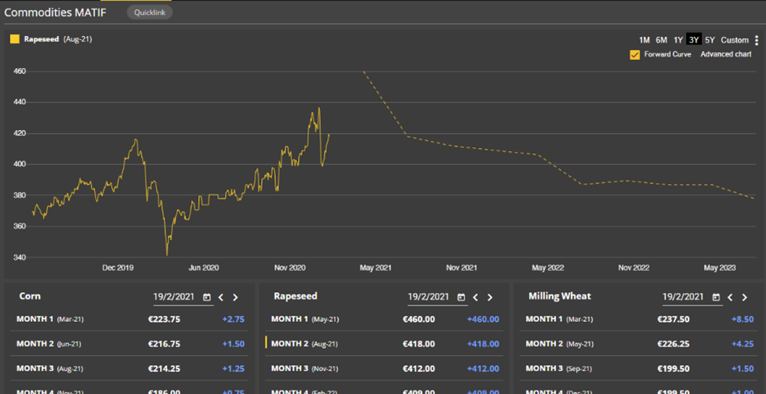The width and height of the screenshot is (766, 394).
Task: Select Milling Wheat MONTH 3 (Sep-21) row
Action: click(x=639, y=369)
